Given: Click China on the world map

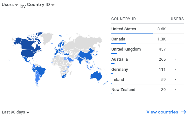Looking at the screenshot, I should click(x=86, y=54).
